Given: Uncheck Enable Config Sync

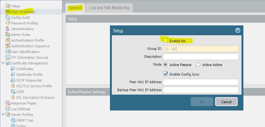Looking at the screenshot, I should (x=166, y=74).
